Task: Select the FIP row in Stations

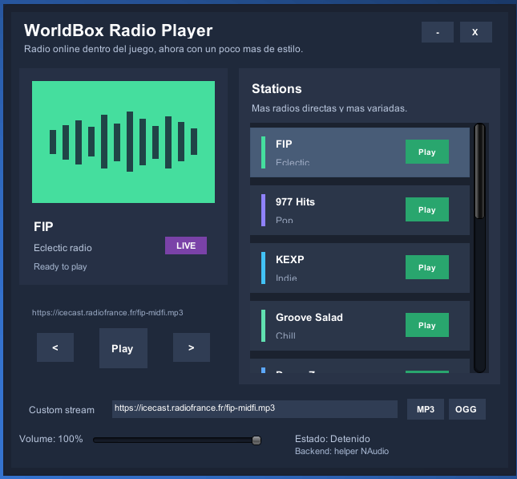Action: coord(360,152)
